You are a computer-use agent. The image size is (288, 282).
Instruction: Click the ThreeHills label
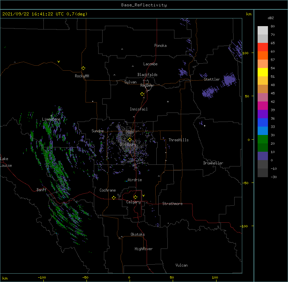pyautogui.click(x=178, y=140)
